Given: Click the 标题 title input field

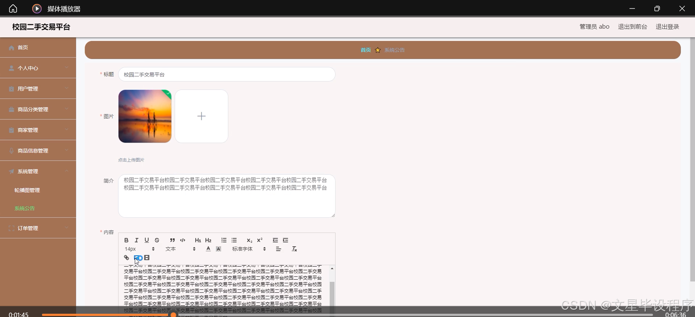Looking at the screenshot, I should point(227,74).
